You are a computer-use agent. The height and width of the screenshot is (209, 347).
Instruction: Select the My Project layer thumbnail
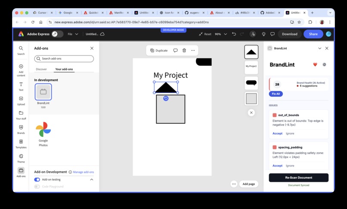[251, 68]
